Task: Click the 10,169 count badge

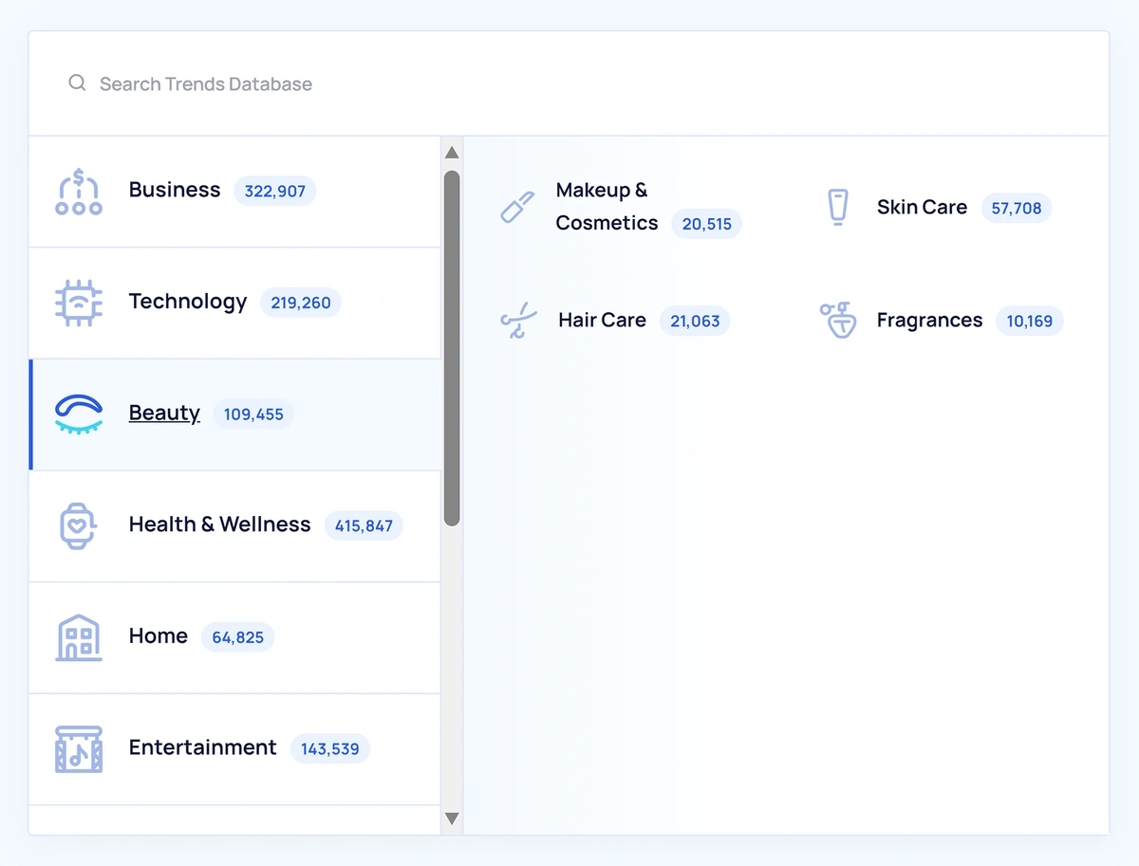Action: (x=1030, y=322)
